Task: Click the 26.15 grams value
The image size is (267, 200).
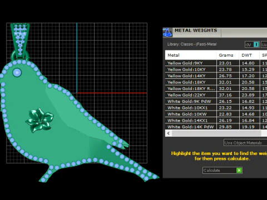Action: point(225,101)
